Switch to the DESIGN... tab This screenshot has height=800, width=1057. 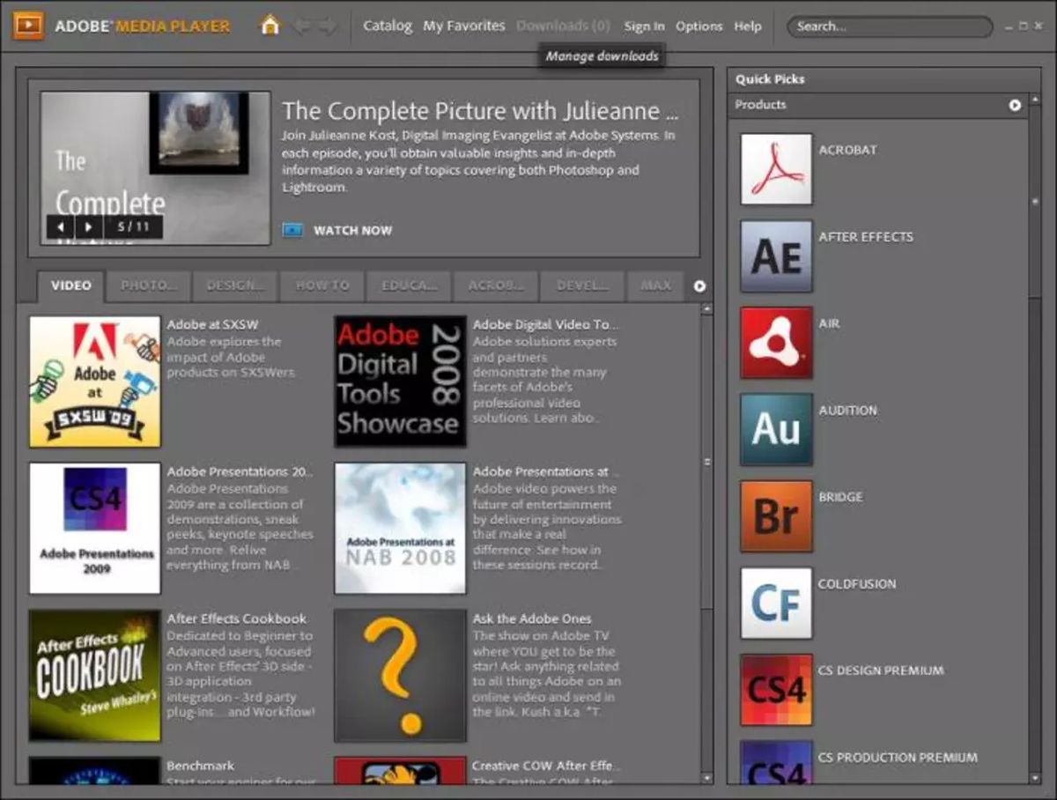point(235,285)
